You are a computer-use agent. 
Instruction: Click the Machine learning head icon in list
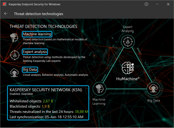pos(14,37)
